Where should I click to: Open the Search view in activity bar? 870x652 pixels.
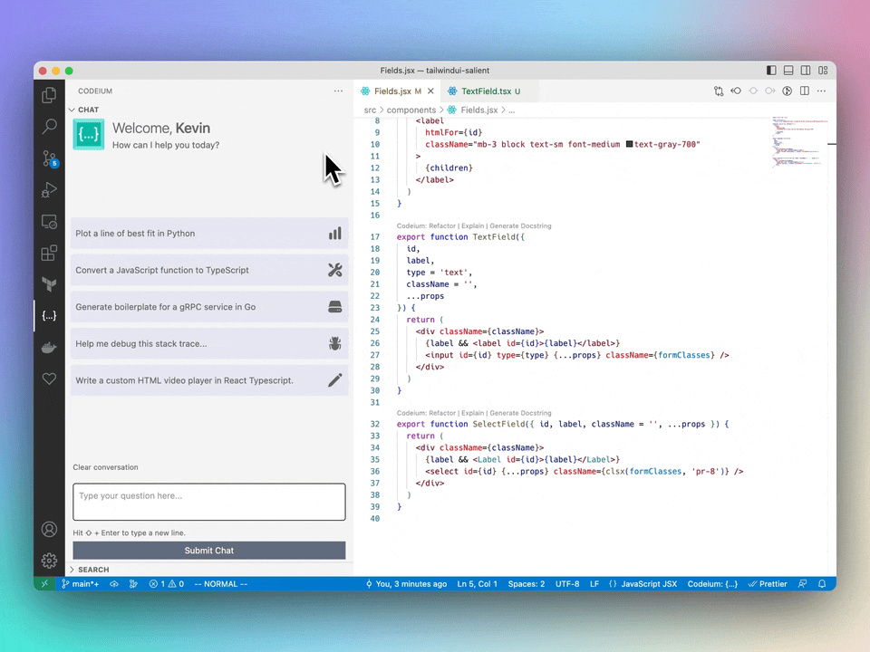49,127
